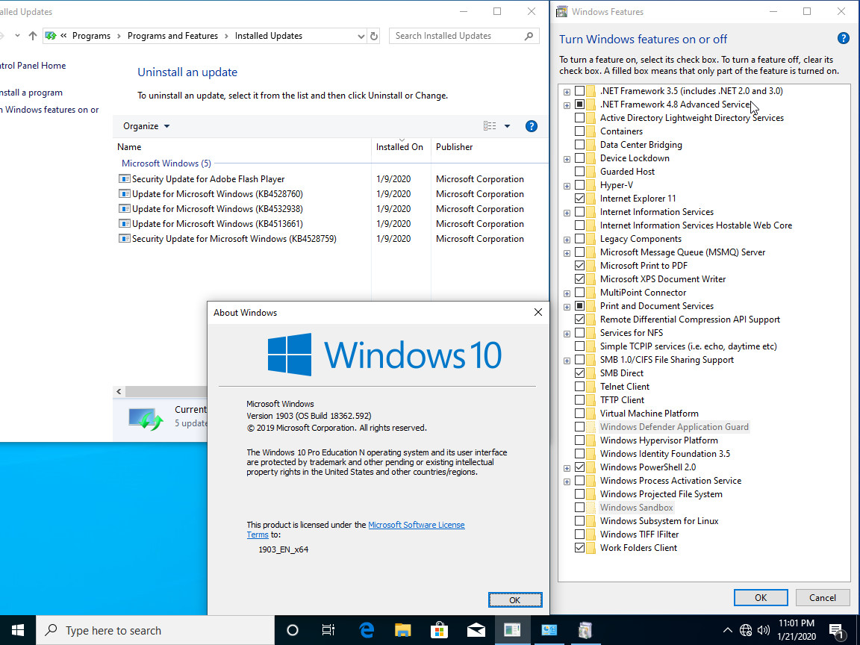The image size is (860, 645).
Task: Uncheck Work Folders Client feature
Action: point(580,548)
